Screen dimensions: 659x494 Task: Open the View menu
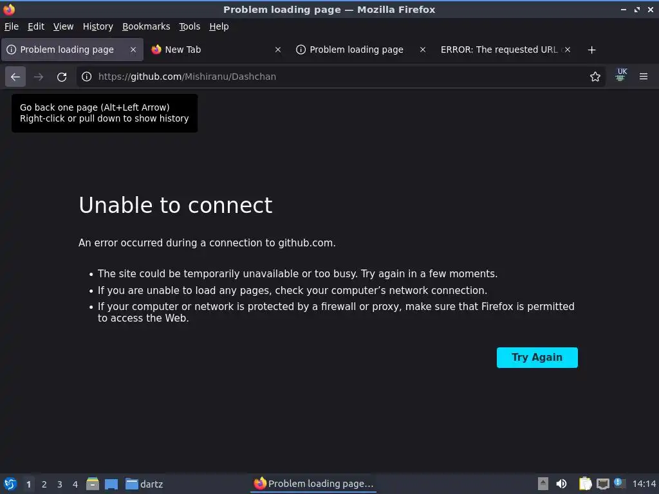click(x=64, y=26)
